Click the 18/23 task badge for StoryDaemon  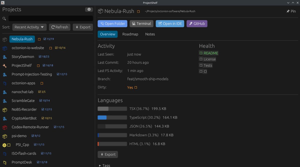point(44,57)
